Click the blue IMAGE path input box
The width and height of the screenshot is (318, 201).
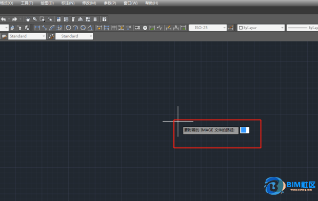(x=245, y=130)
